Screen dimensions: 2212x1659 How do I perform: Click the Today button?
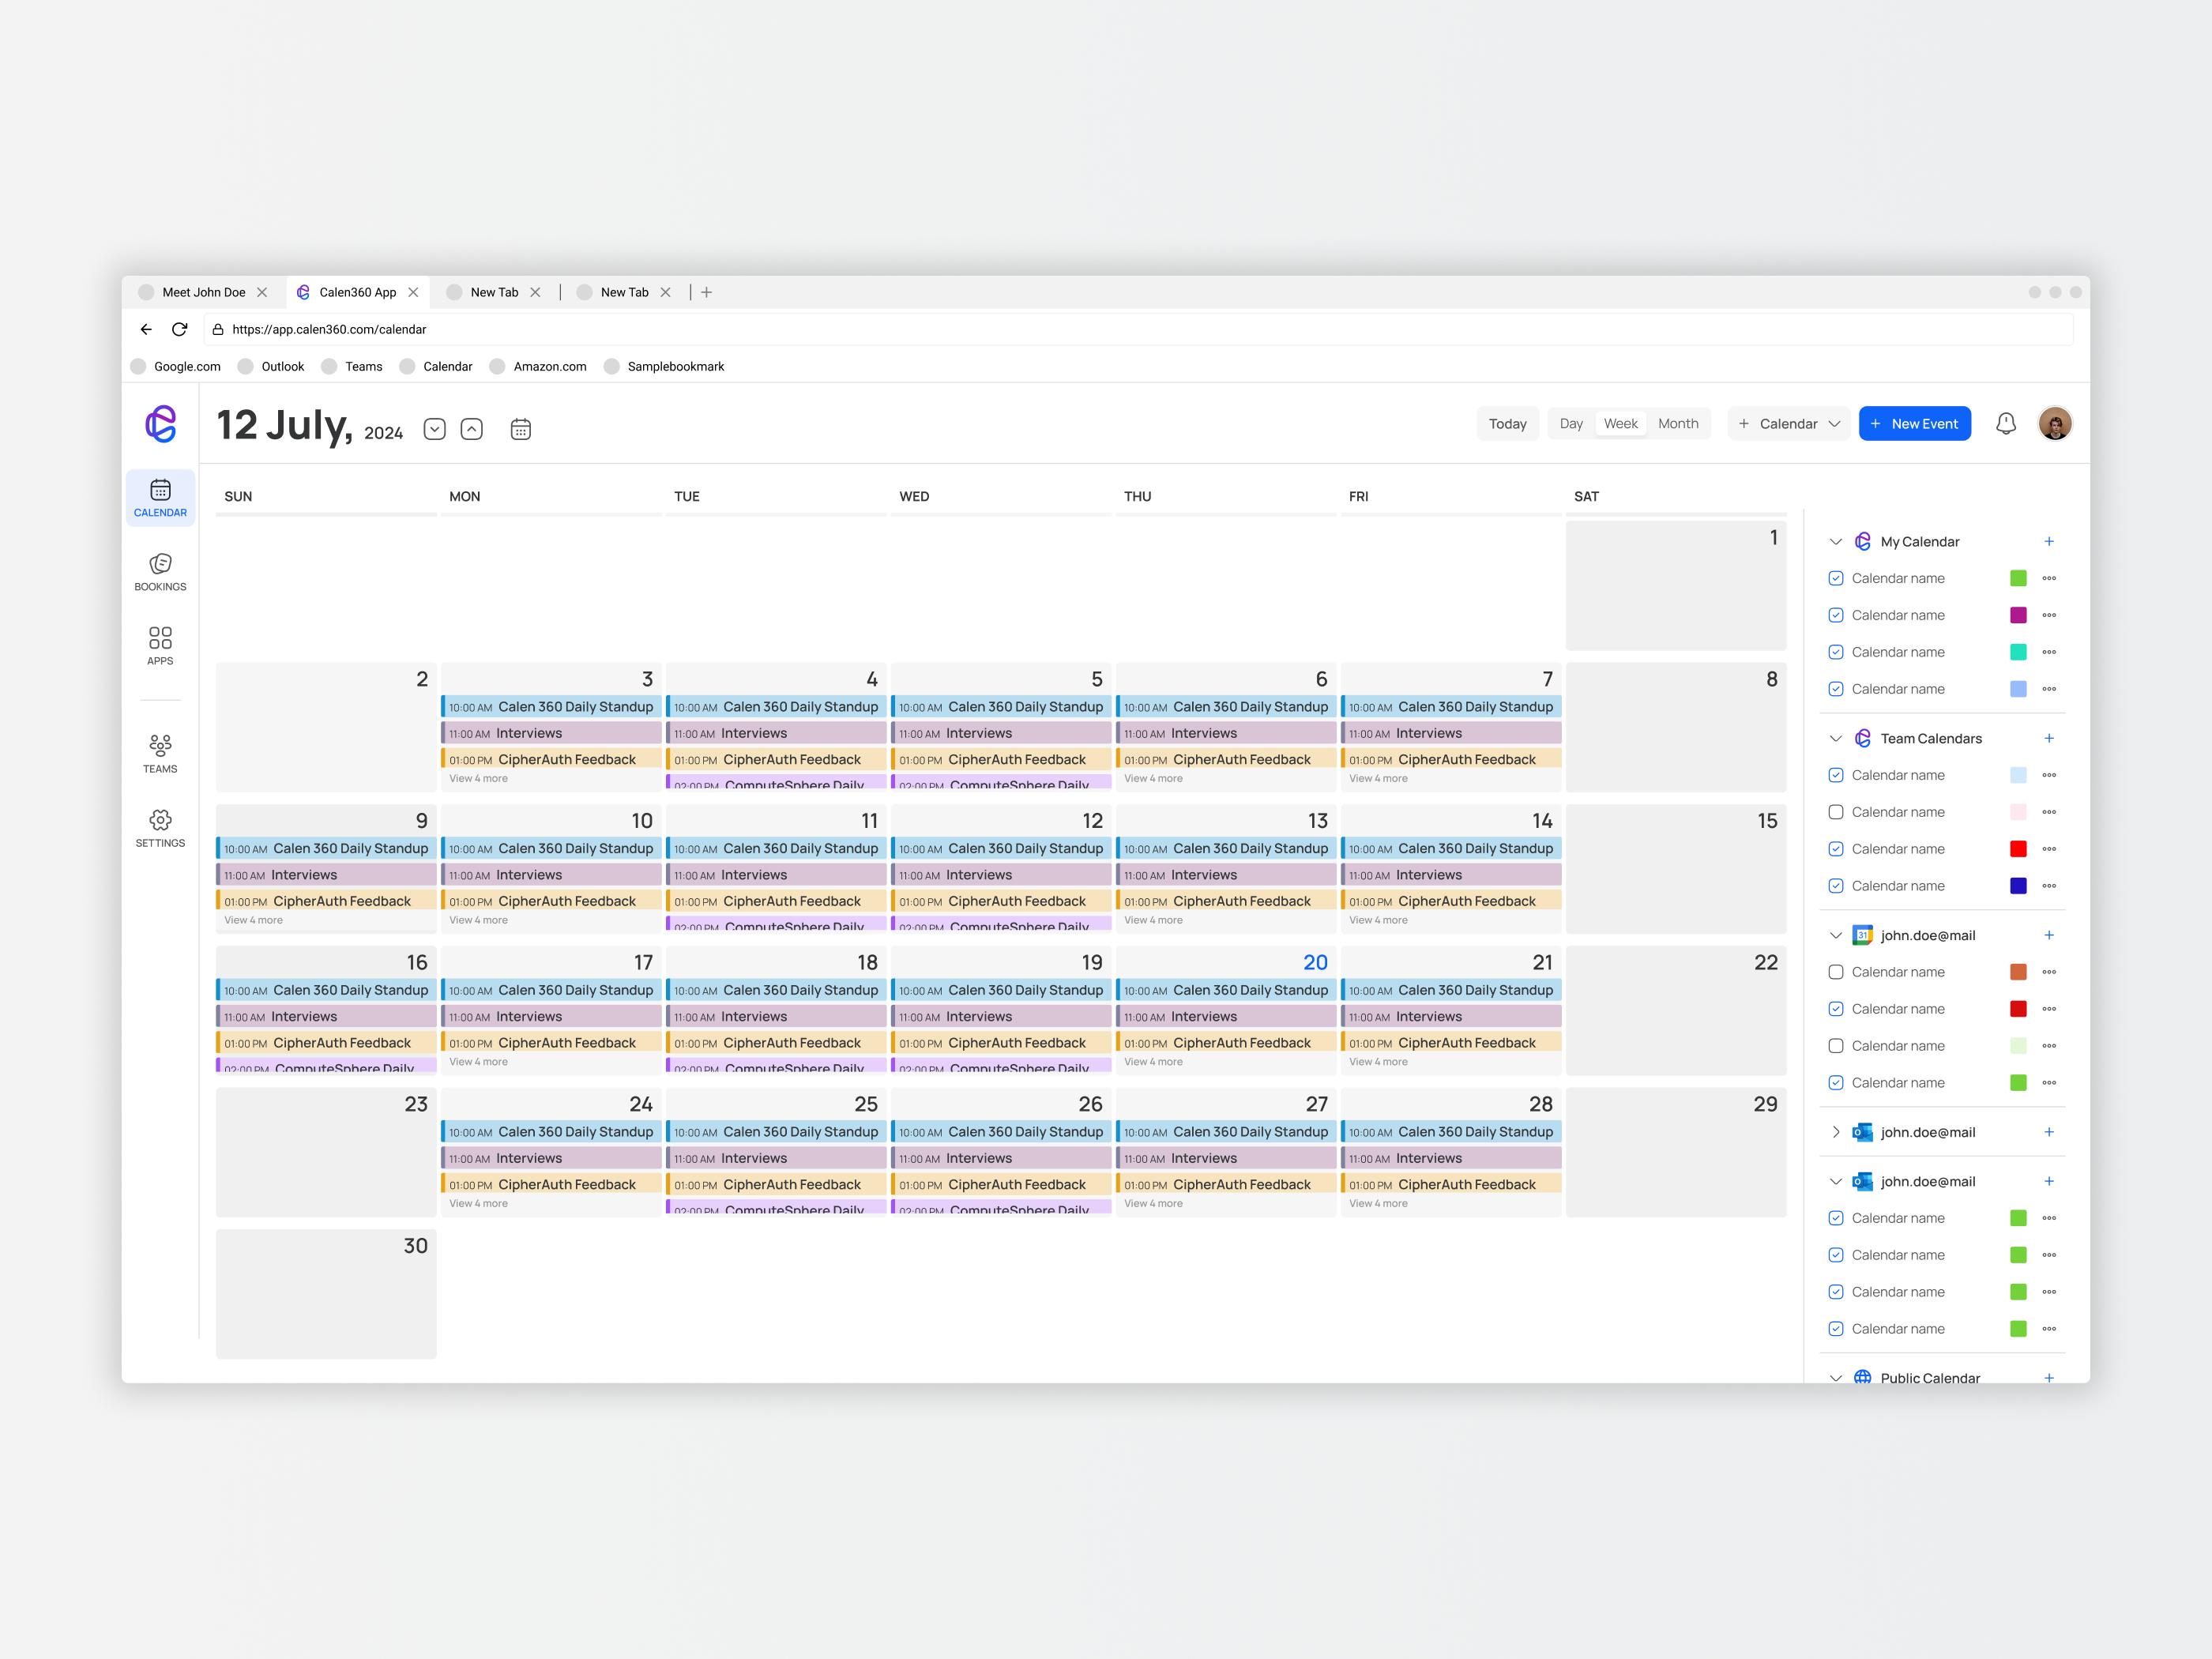tap(1507, 424)
